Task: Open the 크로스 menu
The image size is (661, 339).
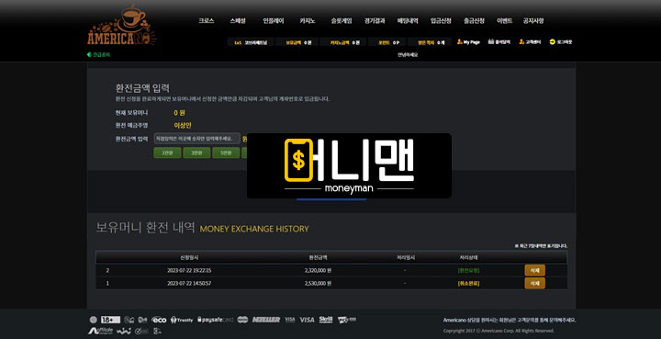Action: click(207, 20)
